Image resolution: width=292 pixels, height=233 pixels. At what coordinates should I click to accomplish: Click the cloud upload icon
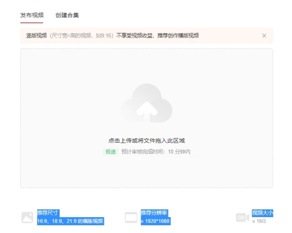click(x=147, y=103)
